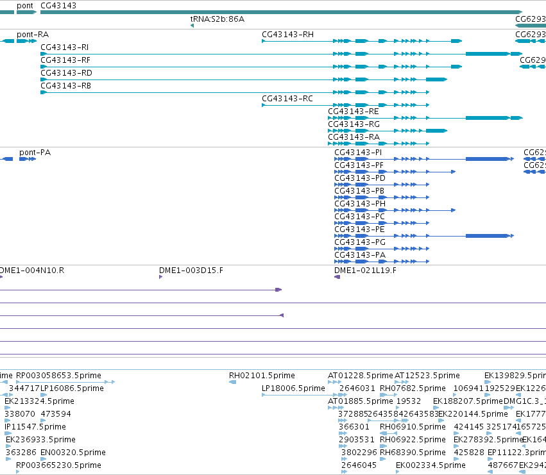Select the CG43143-PD protein label
Screen dimensions: 546x475
360,178
